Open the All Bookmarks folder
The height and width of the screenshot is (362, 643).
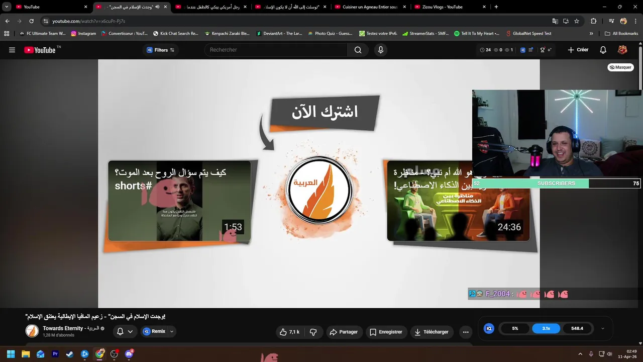pyautogui.click(x=621, y=34)
